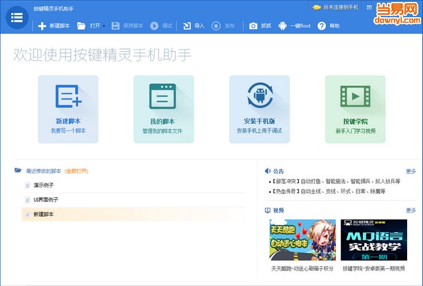This screenshot has height=286, width=423.
Task: Click the 发布 publish icon
Action: tap(216, 26)
